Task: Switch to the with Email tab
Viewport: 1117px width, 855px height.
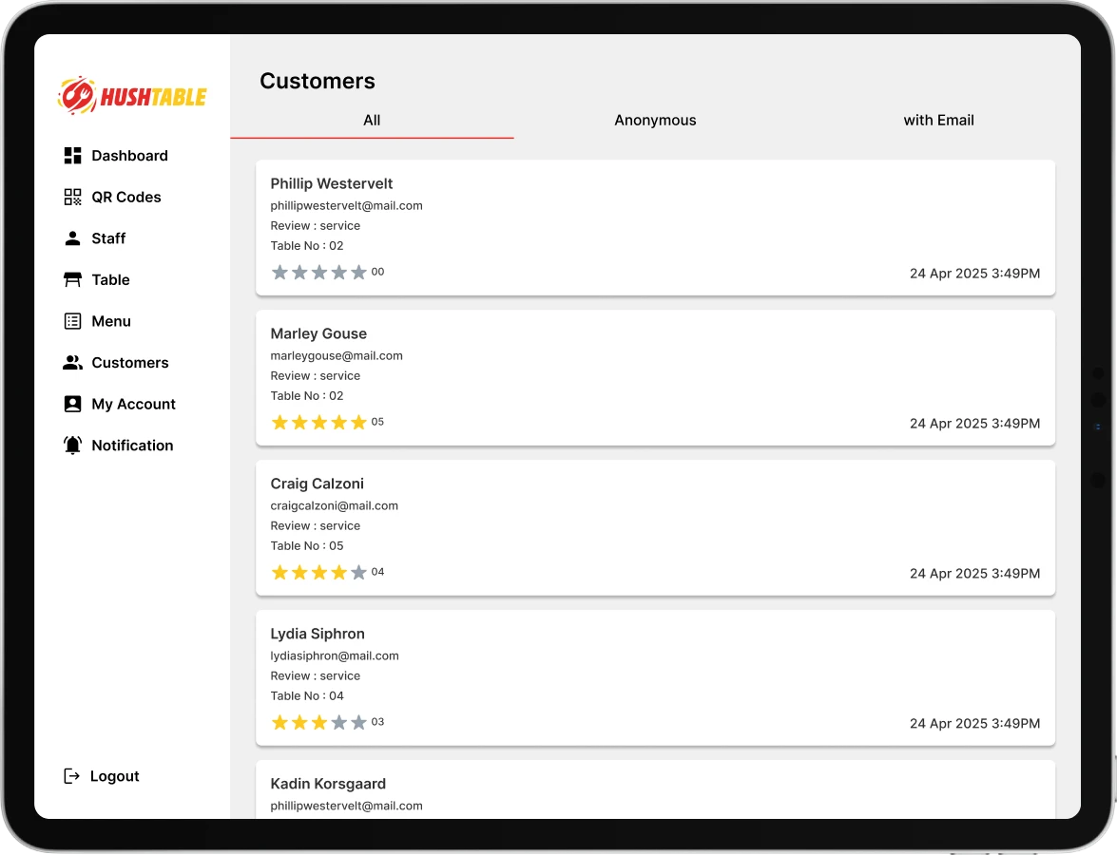Action: [939, 121]
